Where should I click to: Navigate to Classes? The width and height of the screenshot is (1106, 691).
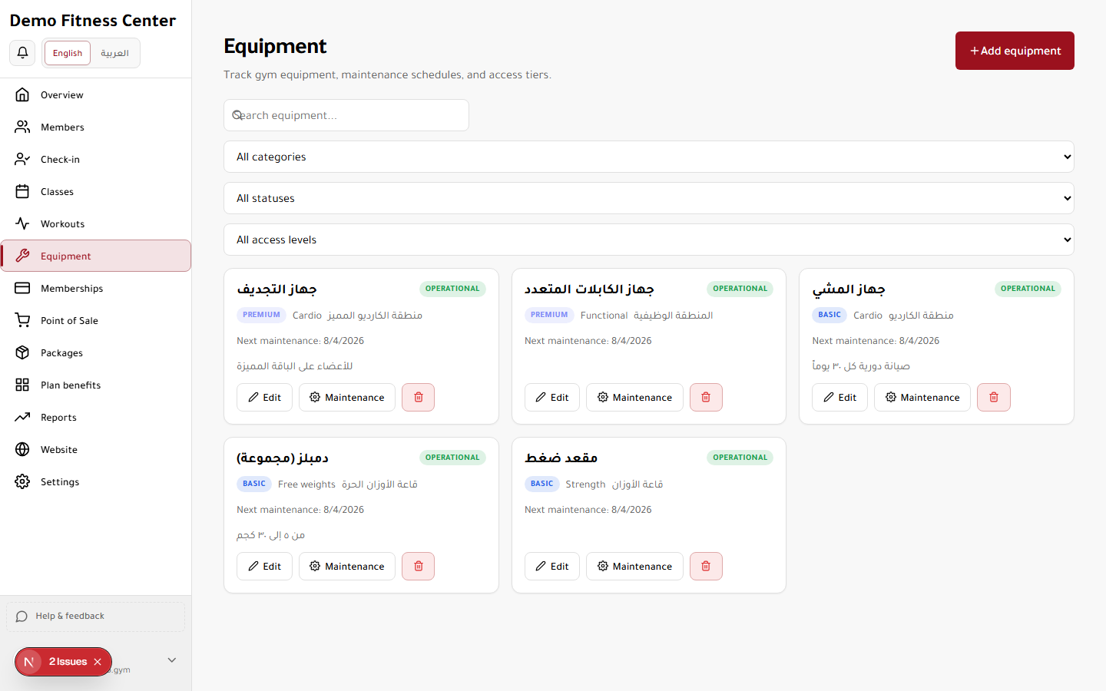pos(96,192)
